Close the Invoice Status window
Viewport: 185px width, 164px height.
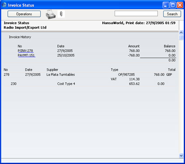click(180, 5)
